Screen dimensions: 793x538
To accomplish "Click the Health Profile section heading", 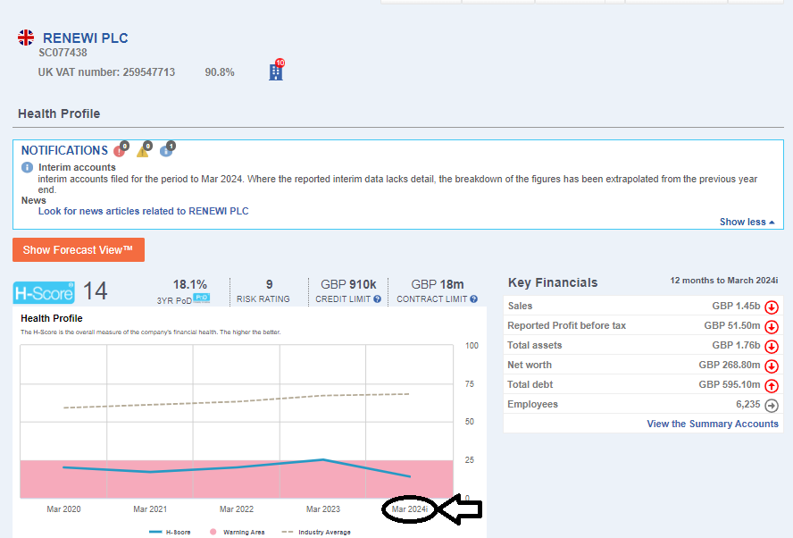I will click(59, 113).
